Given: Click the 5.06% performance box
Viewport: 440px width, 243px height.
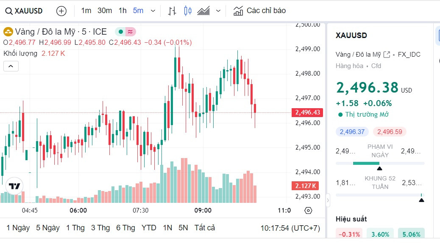Looking at the screenshot, I should coord(411,234).
